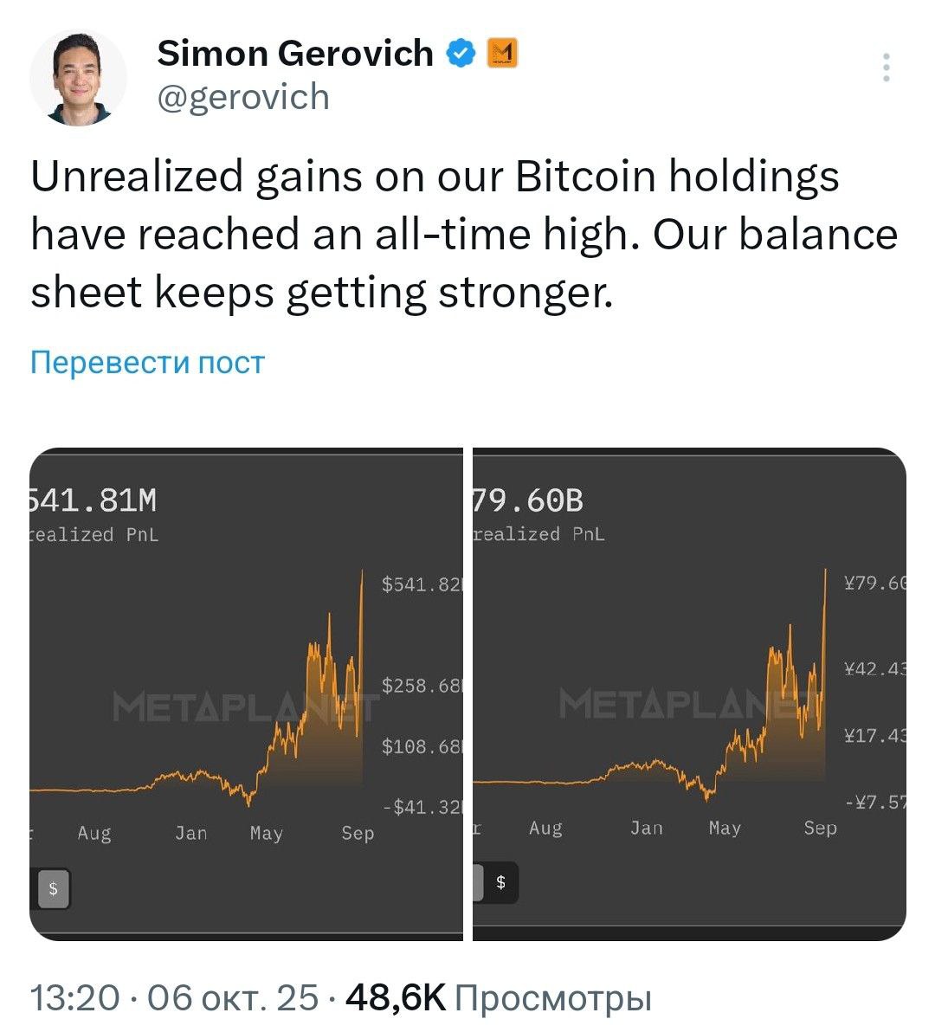The image size is (935, 1032).
Task: Toggle the $ currency button in left chart
Action: (53, 888)
